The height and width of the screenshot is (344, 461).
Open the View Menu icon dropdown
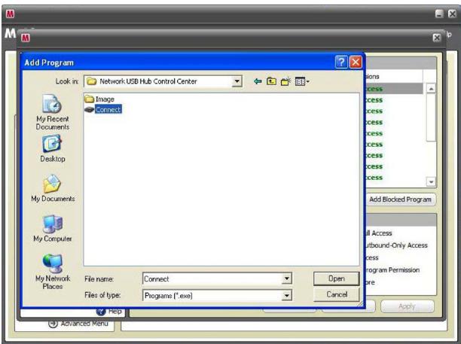[302, 81]
